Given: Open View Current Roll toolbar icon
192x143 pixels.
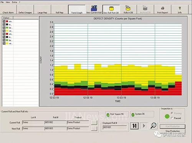Looking at the screenshot, I should point(94,8).
